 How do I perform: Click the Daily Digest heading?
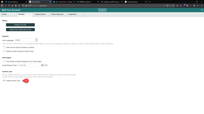tap(7, 58)
